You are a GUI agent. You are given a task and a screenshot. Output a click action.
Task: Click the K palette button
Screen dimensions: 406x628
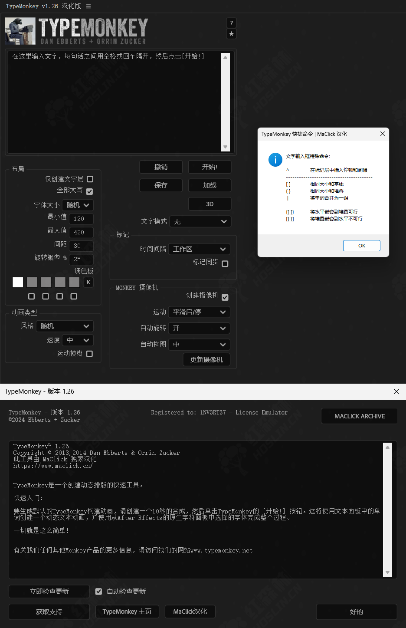[x=88, y=282]
